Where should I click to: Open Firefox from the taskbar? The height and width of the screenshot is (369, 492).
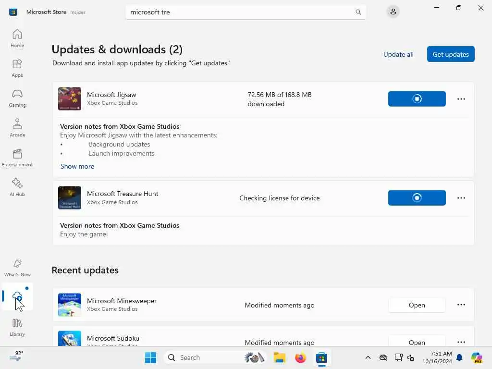[300, 357]
